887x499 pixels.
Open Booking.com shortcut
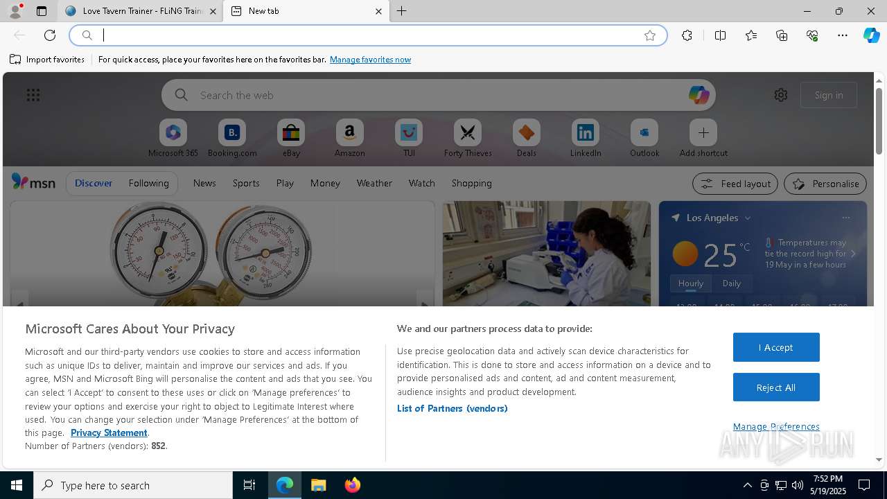click(232, 139)
